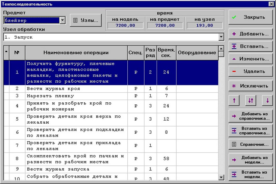Open the Узлы... nodes dialog
Image resolution: width=276 pixels, height=184 pixels.
pos(86,20)
